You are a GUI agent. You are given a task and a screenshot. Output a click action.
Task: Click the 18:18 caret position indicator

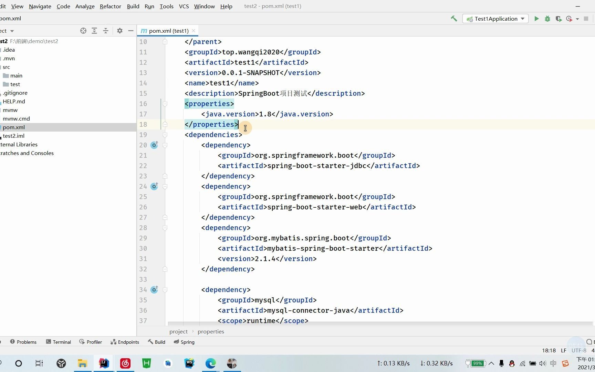coord(549,350)
